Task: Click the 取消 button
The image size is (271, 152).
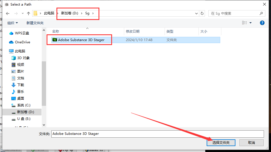Action: [251, 143]
